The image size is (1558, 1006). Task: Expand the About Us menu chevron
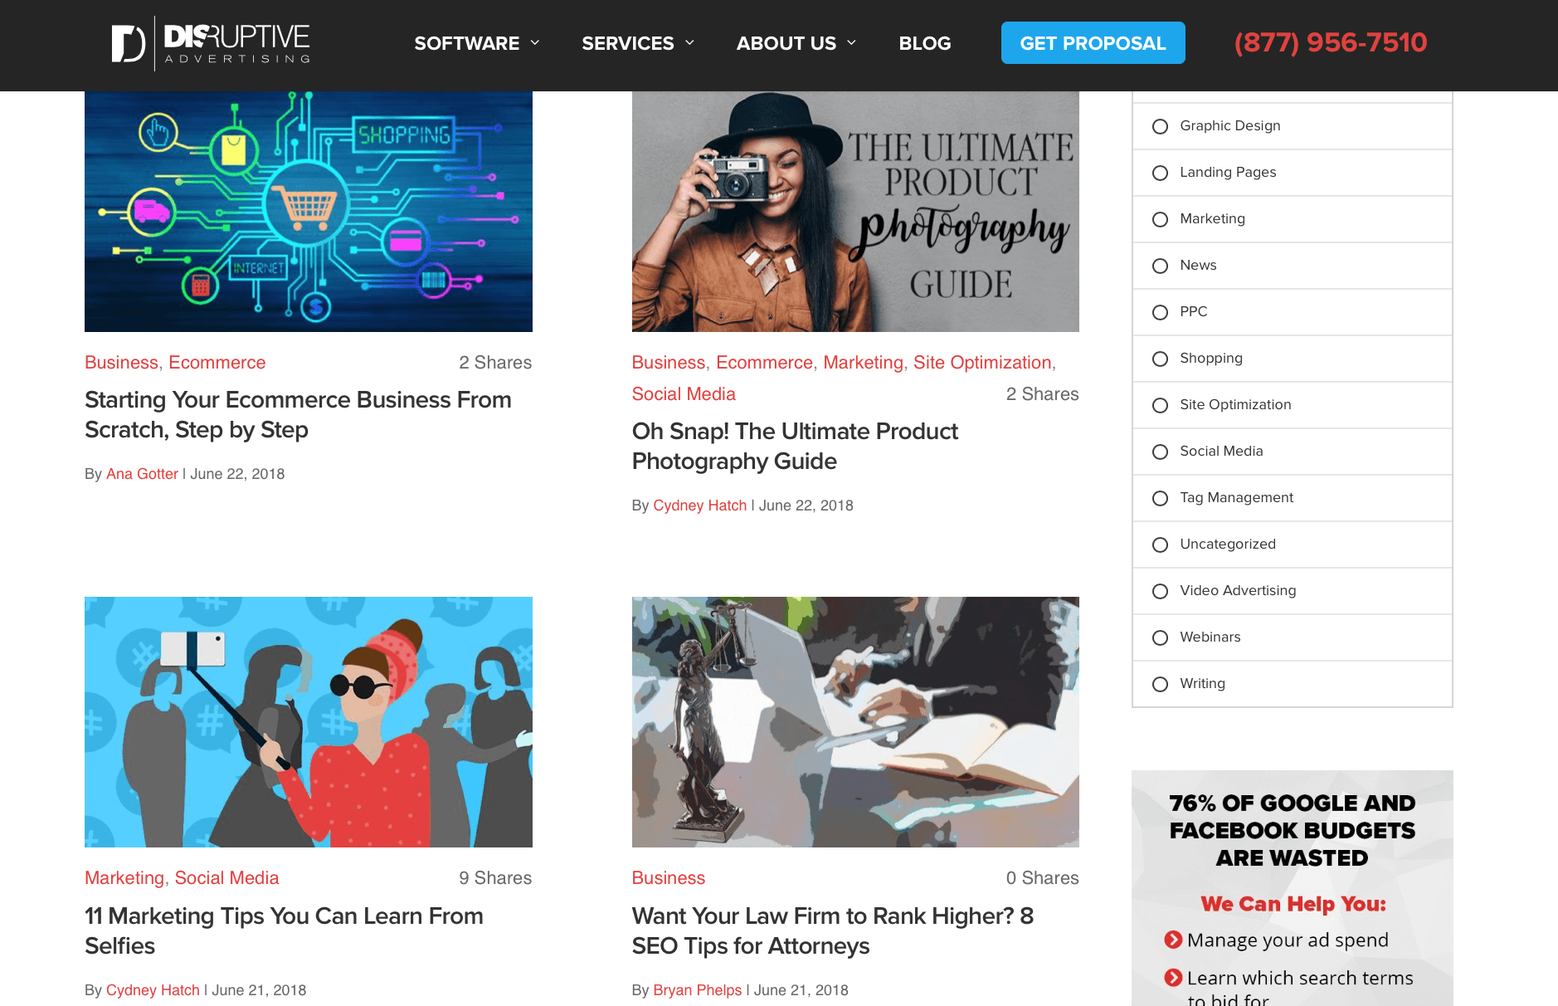click(851, 42)
